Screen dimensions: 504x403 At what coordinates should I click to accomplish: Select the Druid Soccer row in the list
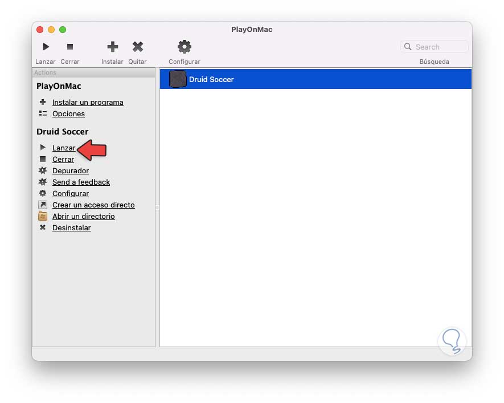pyautogui.click(x=315, y=79)
